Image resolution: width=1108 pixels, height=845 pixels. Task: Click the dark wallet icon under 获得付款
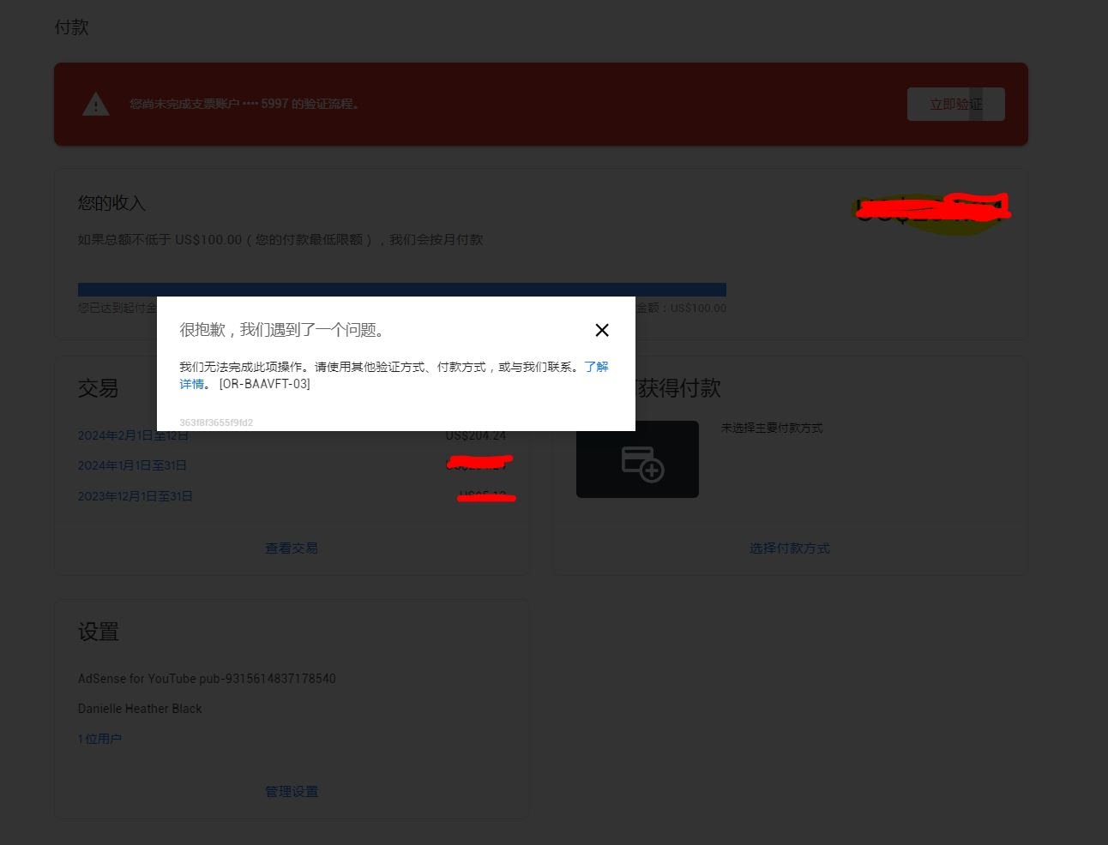point(637,458)
